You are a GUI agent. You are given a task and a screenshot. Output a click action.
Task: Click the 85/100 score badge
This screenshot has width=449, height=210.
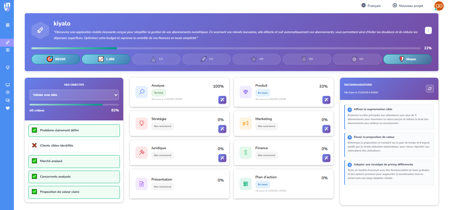(56, 59)
